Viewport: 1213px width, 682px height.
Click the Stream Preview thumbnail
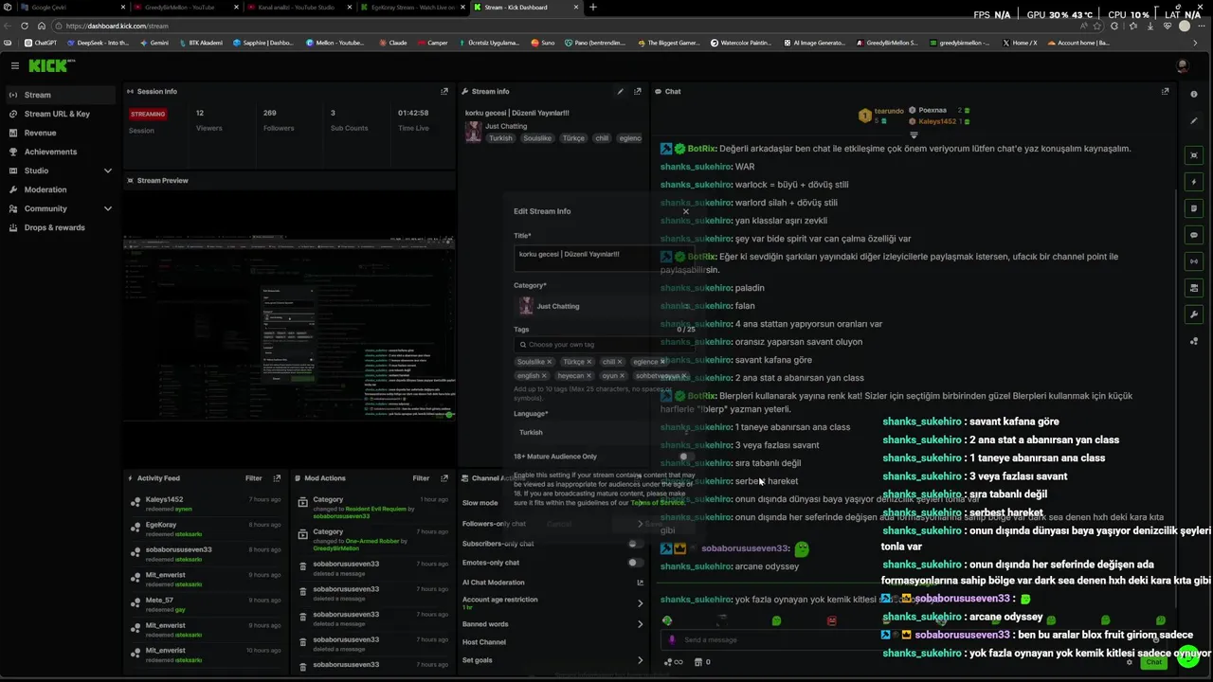point(289,328)
